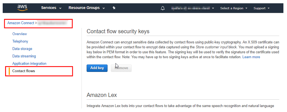Click the Add key button
287x112 pixels.
(97, 68)
